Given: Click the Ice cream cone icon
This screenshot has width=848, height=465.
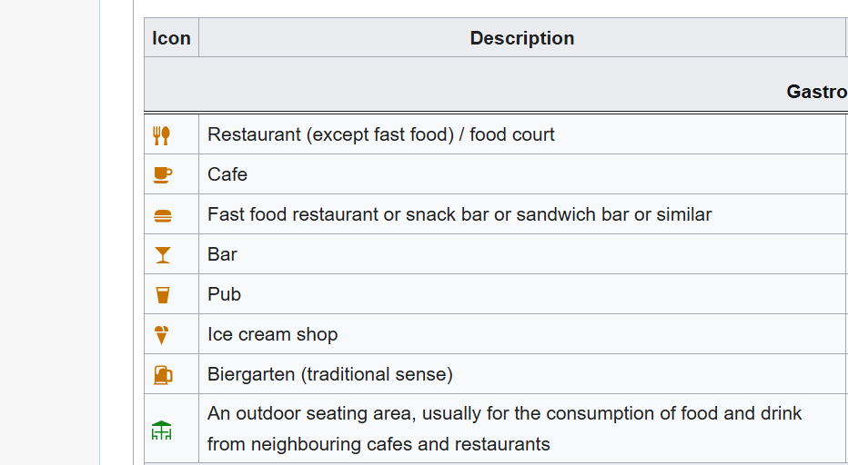Looking at the screenshot, I should pyautogui.click(x=162, y=335).
